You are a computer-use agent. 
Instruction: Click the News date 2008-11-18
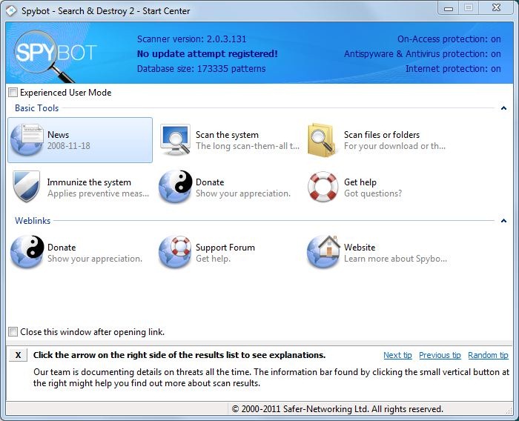coord(69,146)
